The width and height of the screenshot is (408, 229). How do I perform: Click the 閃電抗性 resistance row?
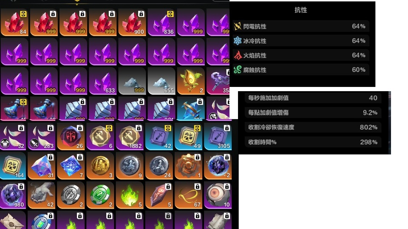301,26
